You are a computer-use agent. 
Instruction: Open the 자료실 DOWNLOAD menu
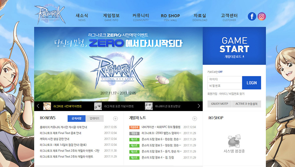[200, 17]
